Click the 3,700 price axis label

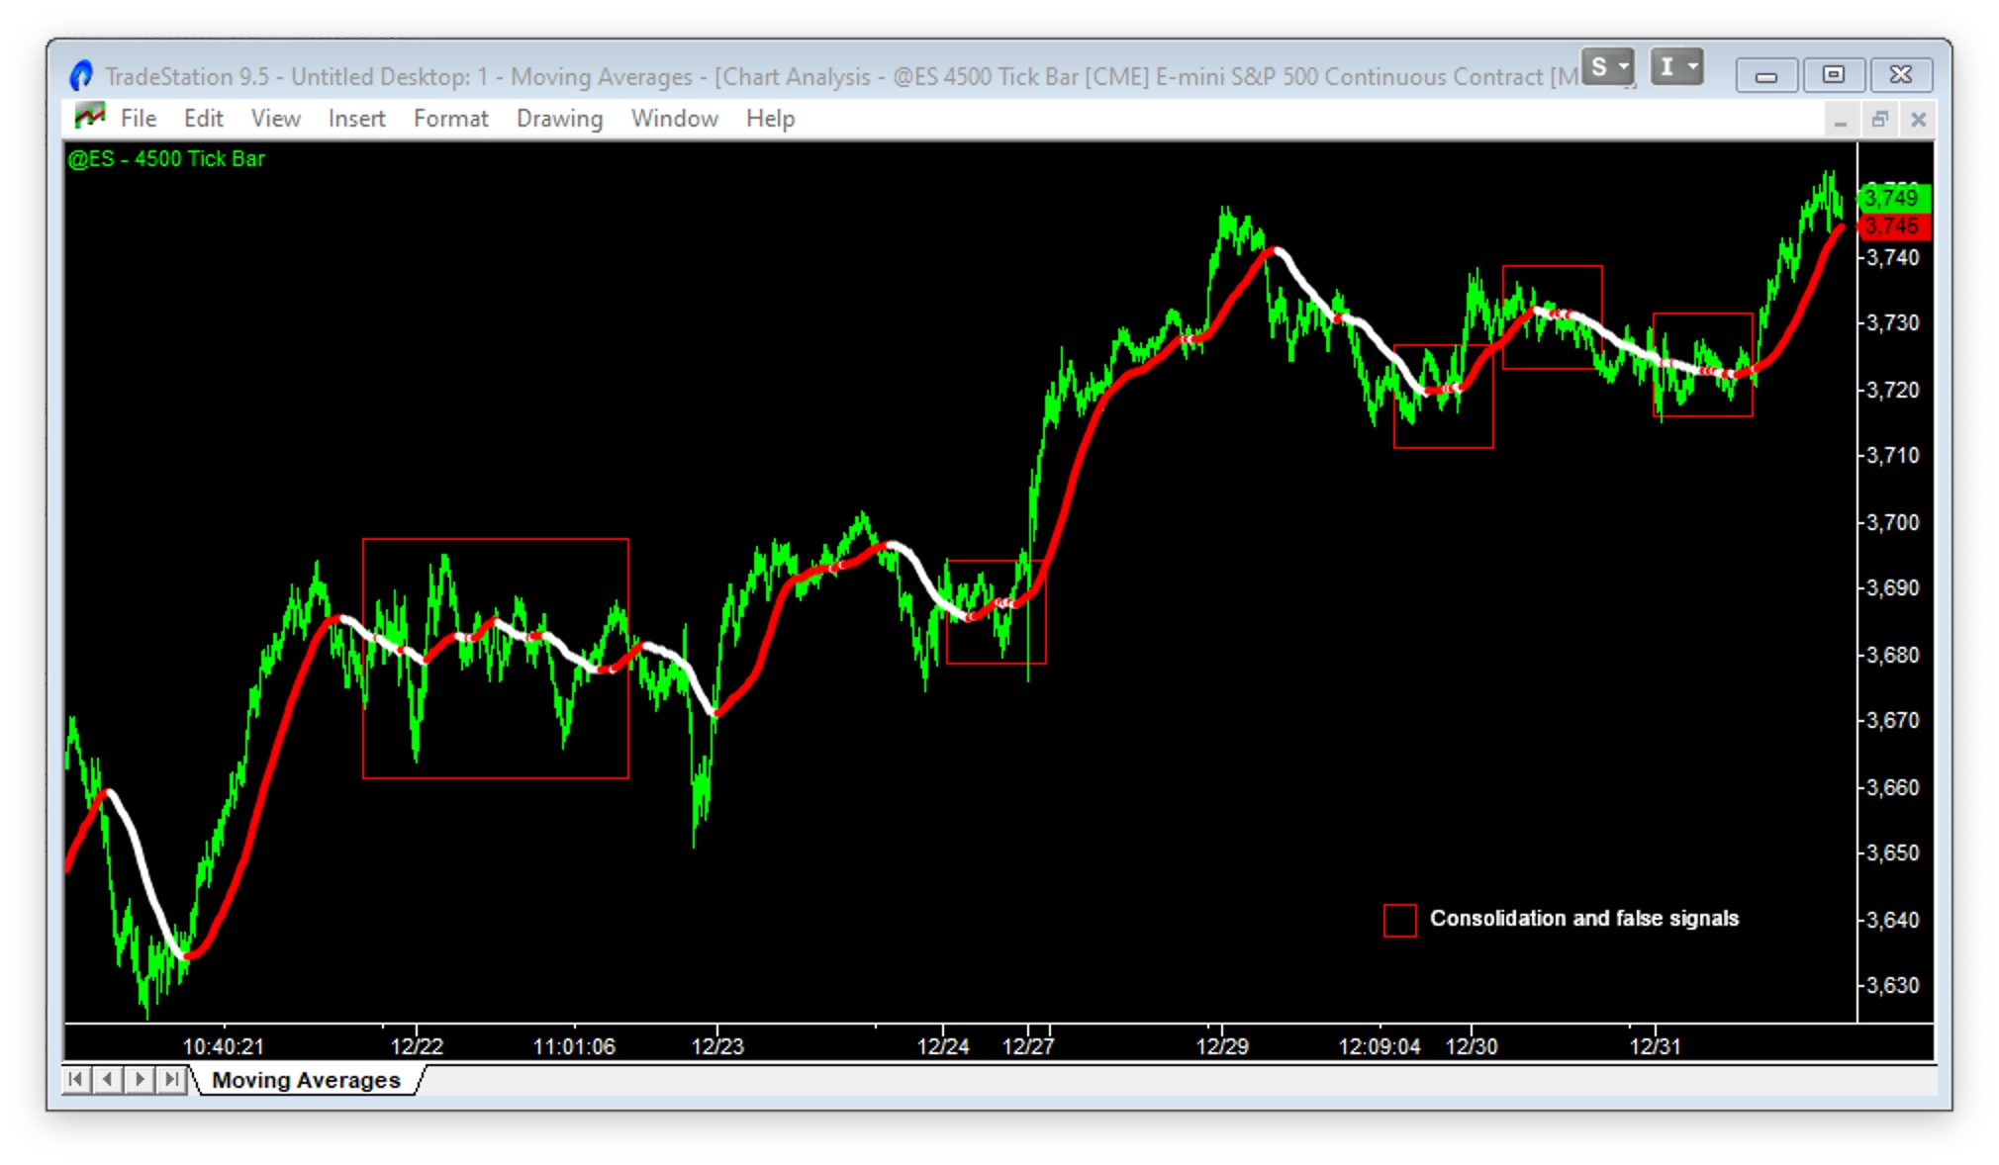(1892, 522)
